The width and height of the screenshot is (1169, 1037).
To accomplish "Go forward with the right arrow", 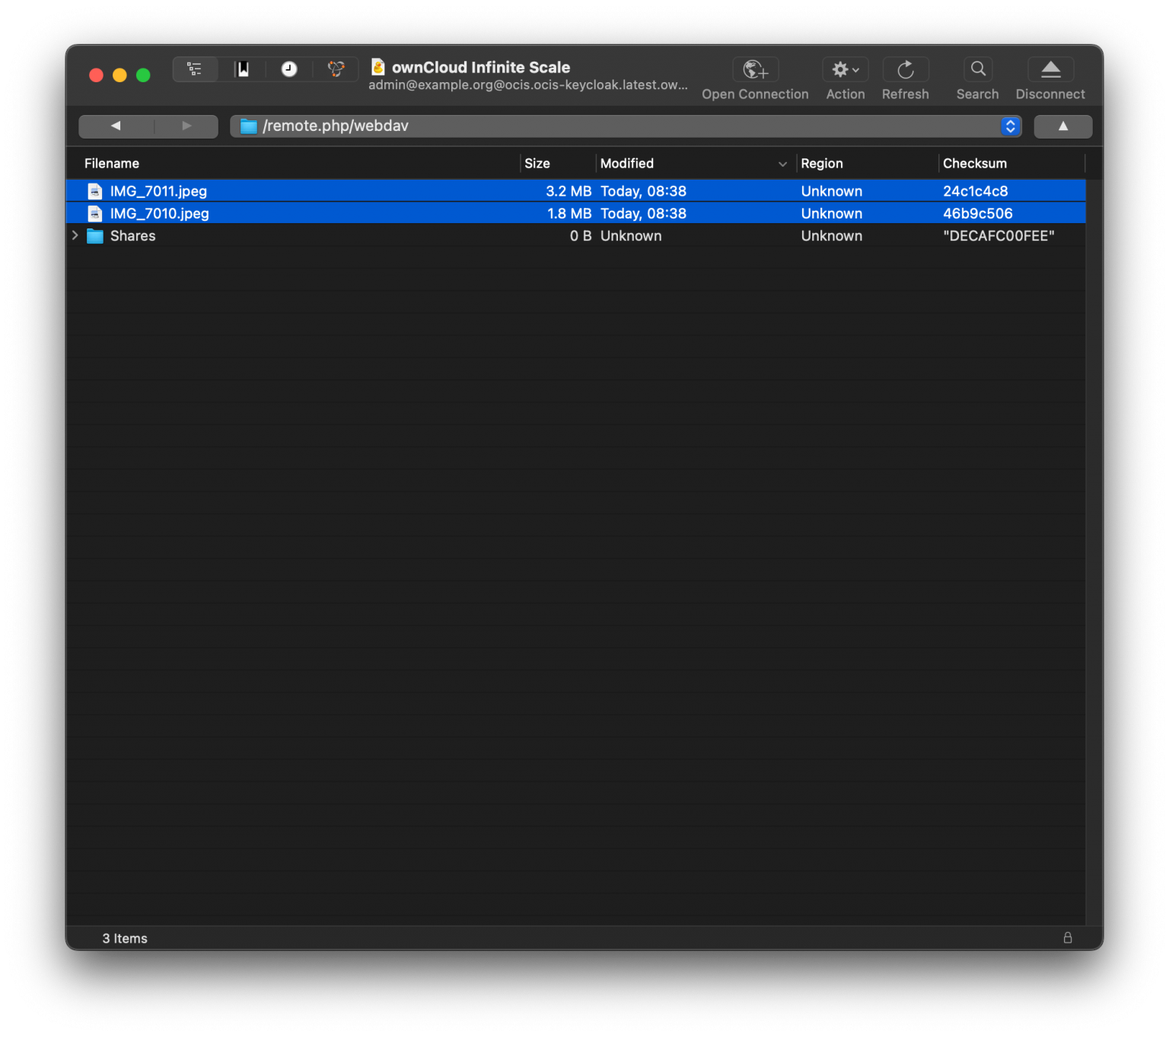I will click(186, 126).
